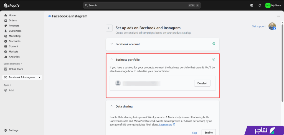Click the Add apps plus icon
This screenshot has height=135, width=284.
[6, 90]
